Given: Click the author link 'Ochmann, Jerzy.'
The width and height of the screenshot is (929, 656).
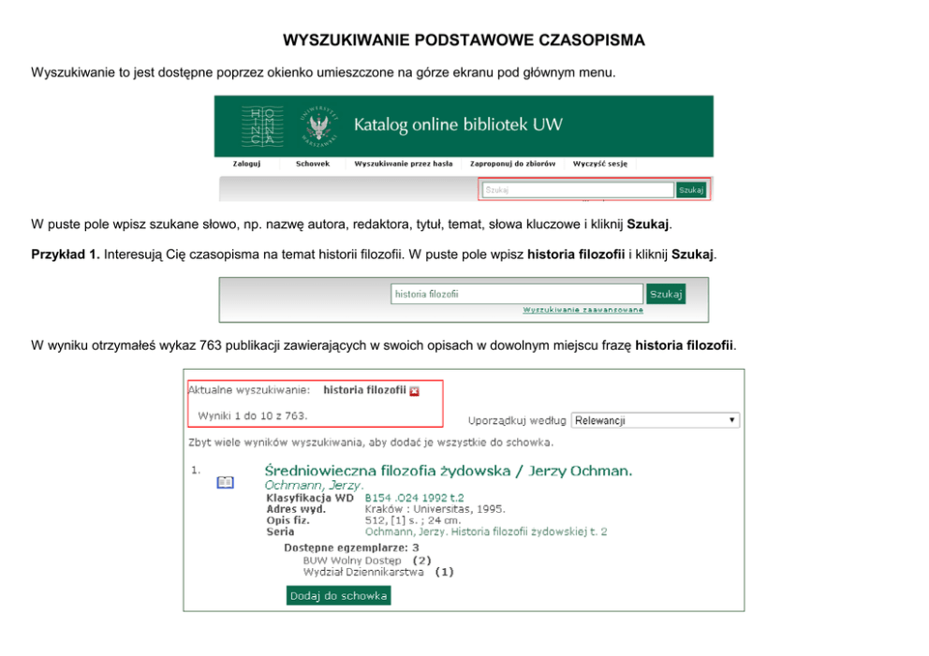Looking at the screenshot, I should pyautogui.click(x=314, y=486).
